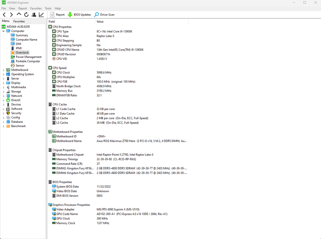Click the Driver Scan button label

coord(107,15)
